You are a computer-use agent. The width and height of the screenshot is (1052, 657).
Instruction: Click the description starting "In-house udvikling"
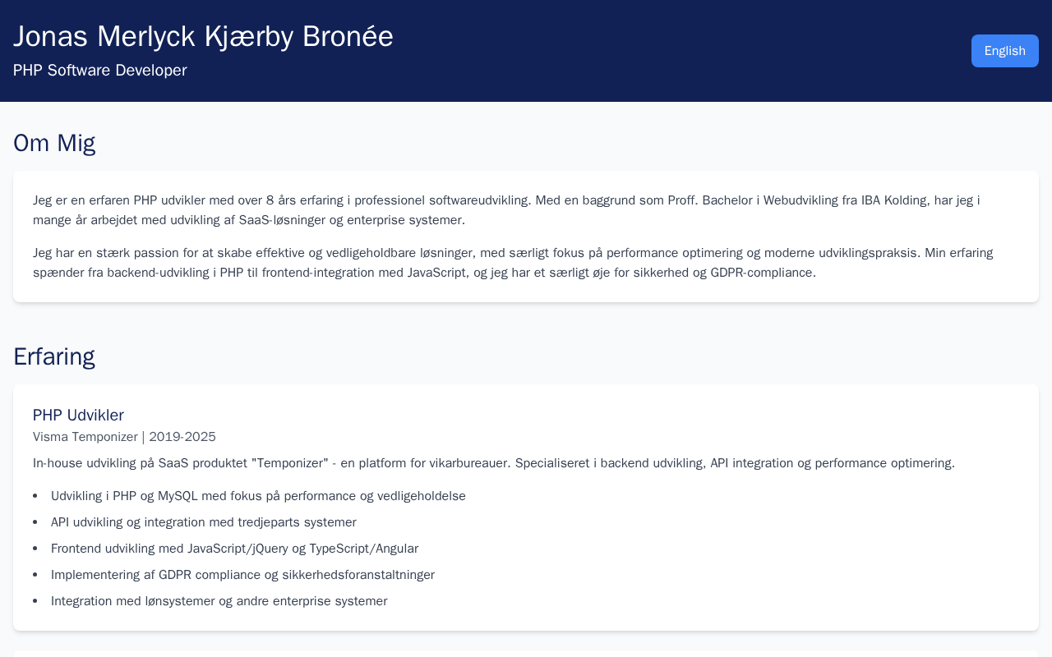[493, 463]
